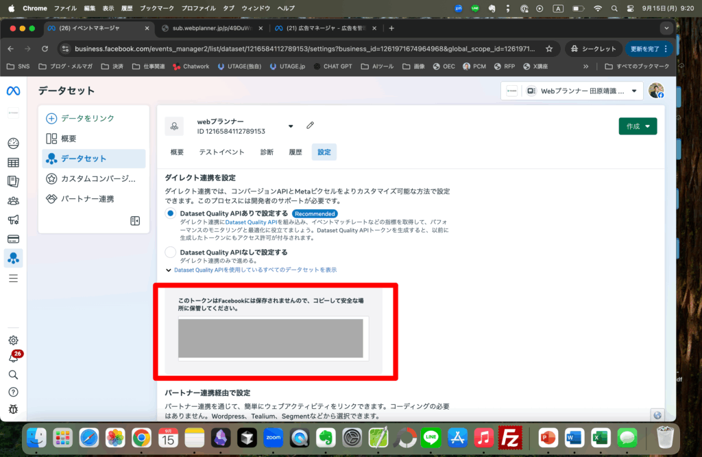The width and height of the screenshot is (702, 457).
Task: Open the 更新を完了 Chrome menu
Action: (x=649, y=49)
